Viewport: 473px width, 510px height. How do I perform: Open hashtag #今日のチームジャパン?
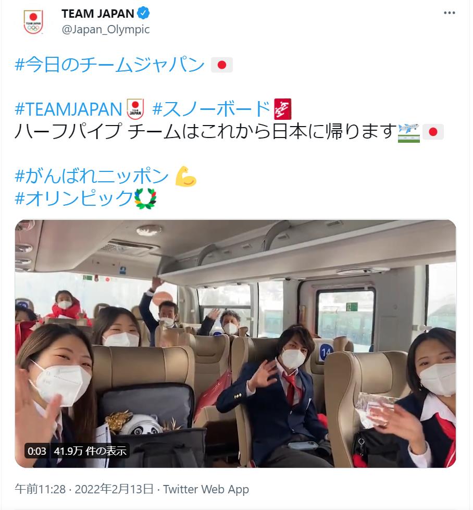tap(109, 65)
